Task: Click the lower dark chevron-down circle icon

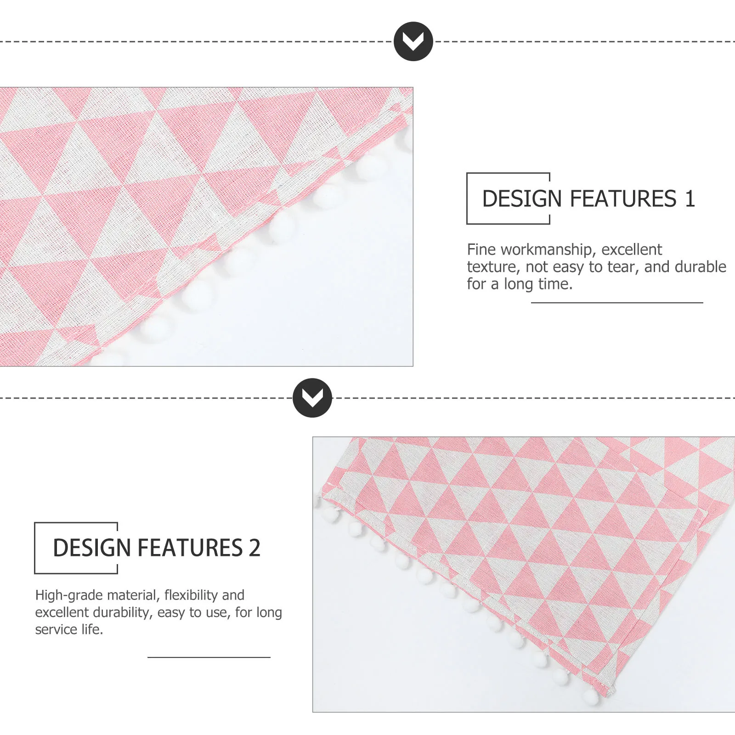Action: coord(312,398)
